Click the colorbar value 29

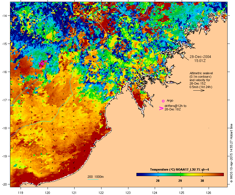180,181
